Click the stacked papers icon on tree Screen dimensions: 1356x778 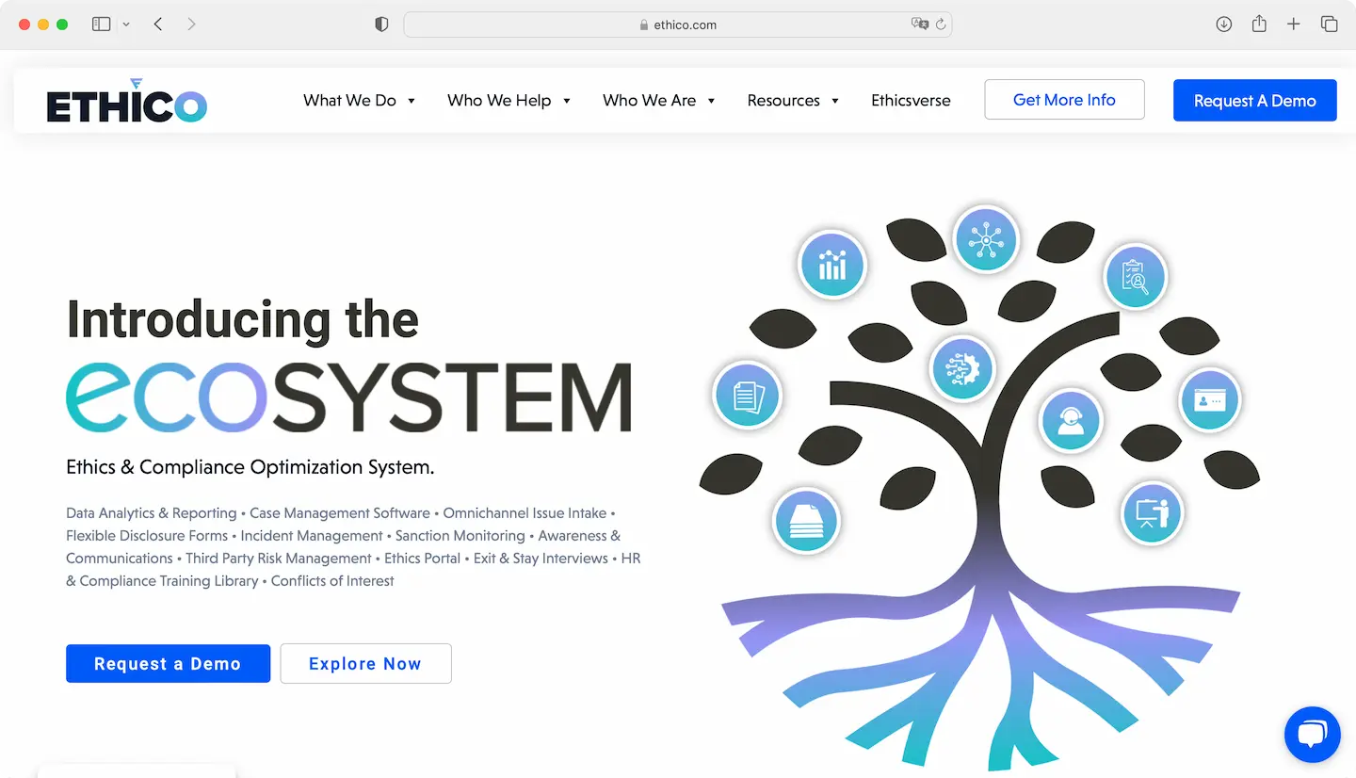(x=806, y=520)
